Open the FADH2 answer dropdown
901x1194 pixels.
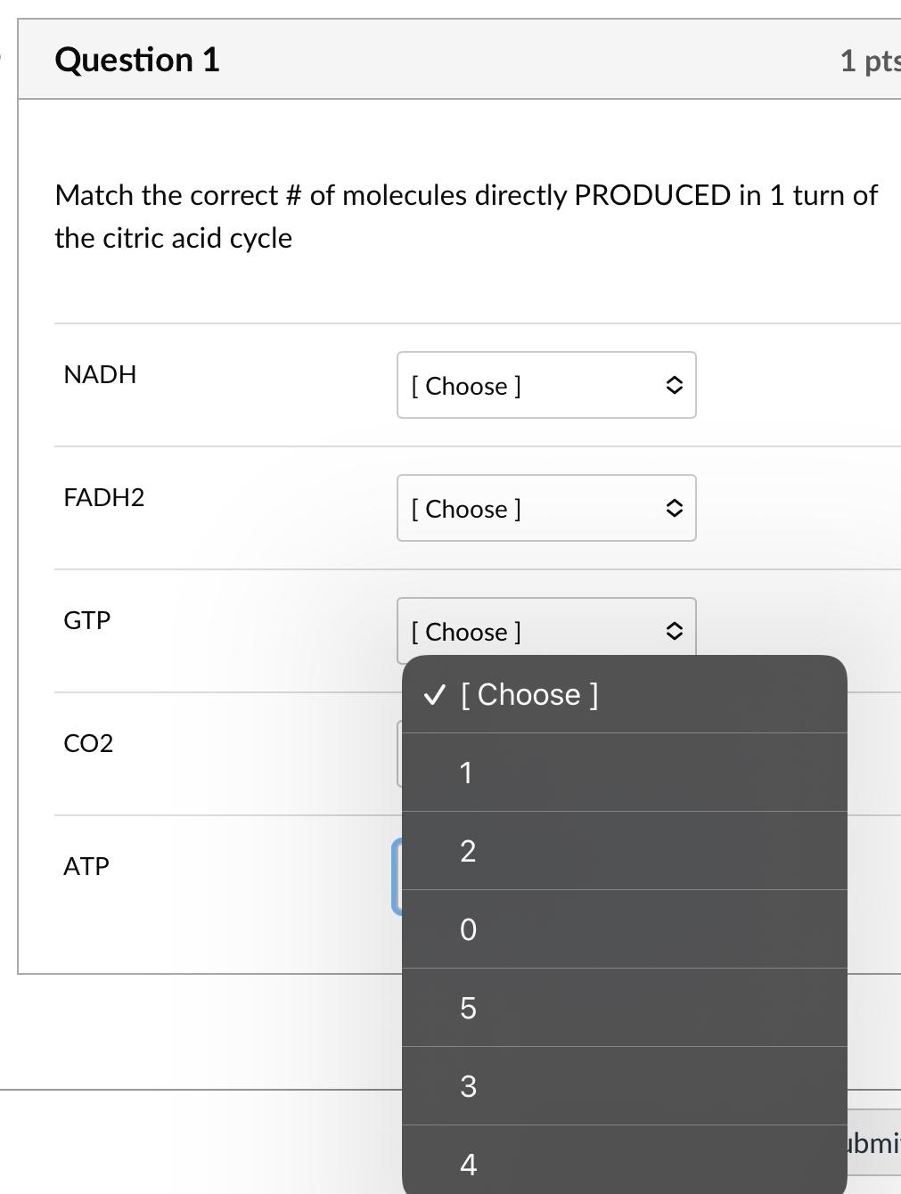pyautogui.click(x=545, y=509)
